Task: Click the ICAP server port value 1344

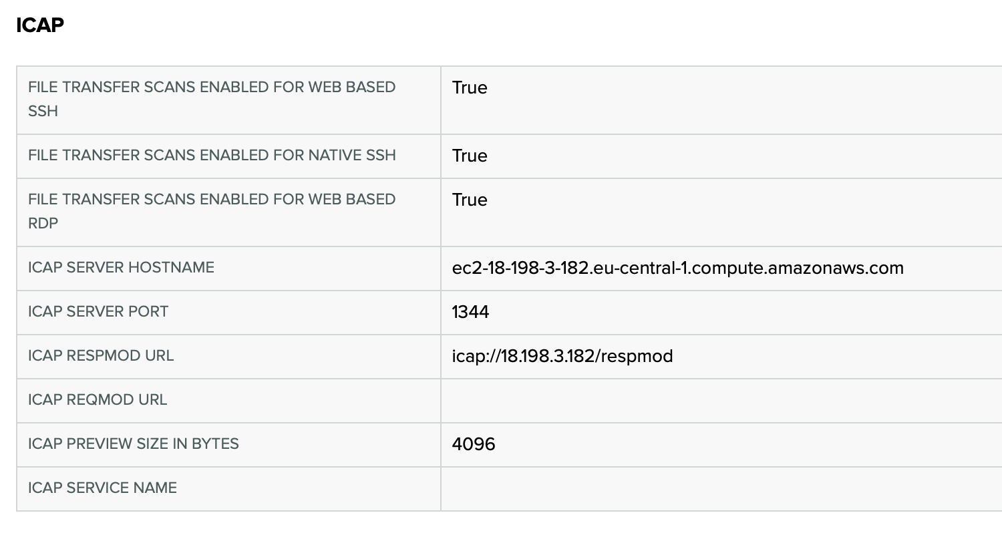Action: (470, 312)
